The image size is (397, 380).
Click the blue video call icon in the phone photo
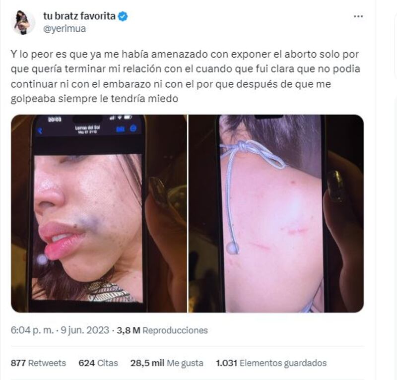pos(120,129)
